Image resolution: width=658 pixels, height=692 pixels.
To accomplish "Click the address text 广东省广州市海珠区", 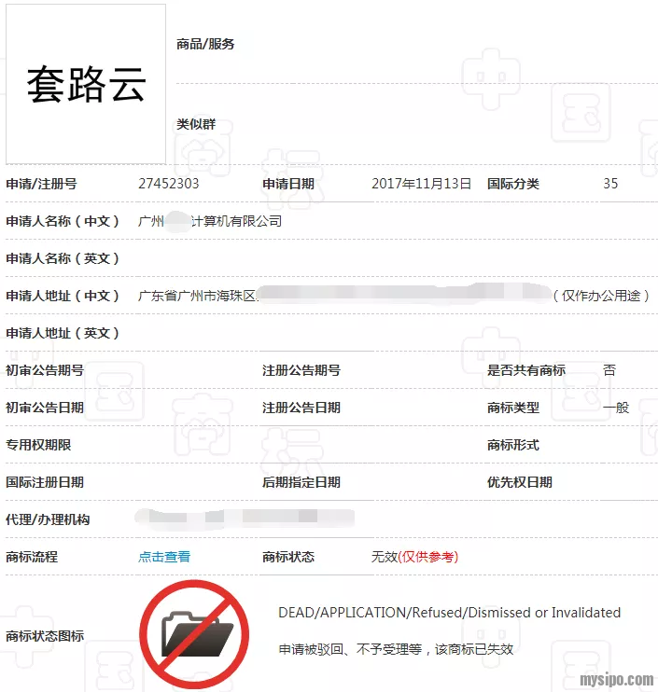I will 197,296.
